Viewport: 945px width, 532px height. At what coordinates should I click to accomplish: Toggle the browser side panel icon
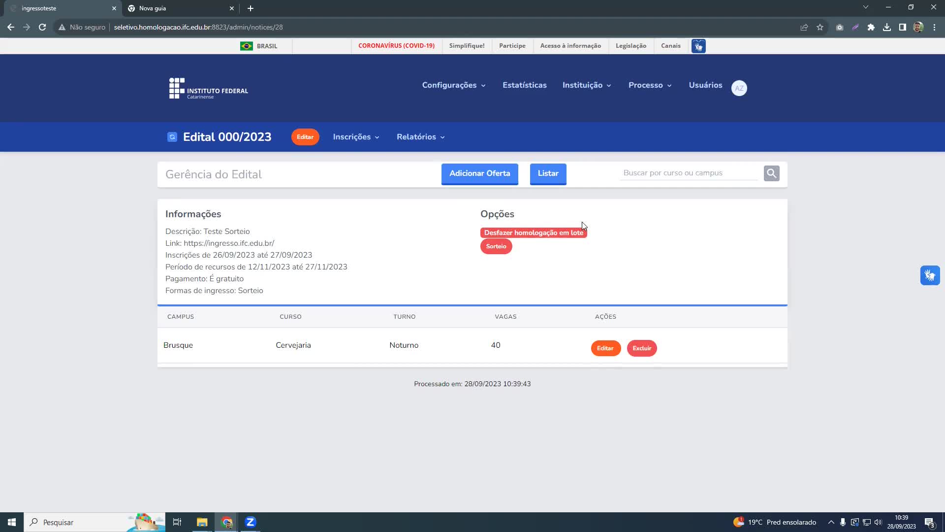pyautogui.click(x=903, y=27)
